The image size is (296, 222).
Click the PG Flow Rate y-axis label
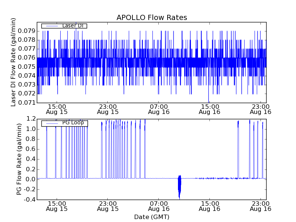coord(19,159)
